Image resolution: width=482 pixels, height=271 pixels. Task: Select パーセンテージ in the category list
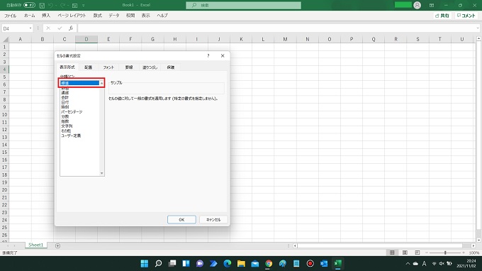point(72,112)
